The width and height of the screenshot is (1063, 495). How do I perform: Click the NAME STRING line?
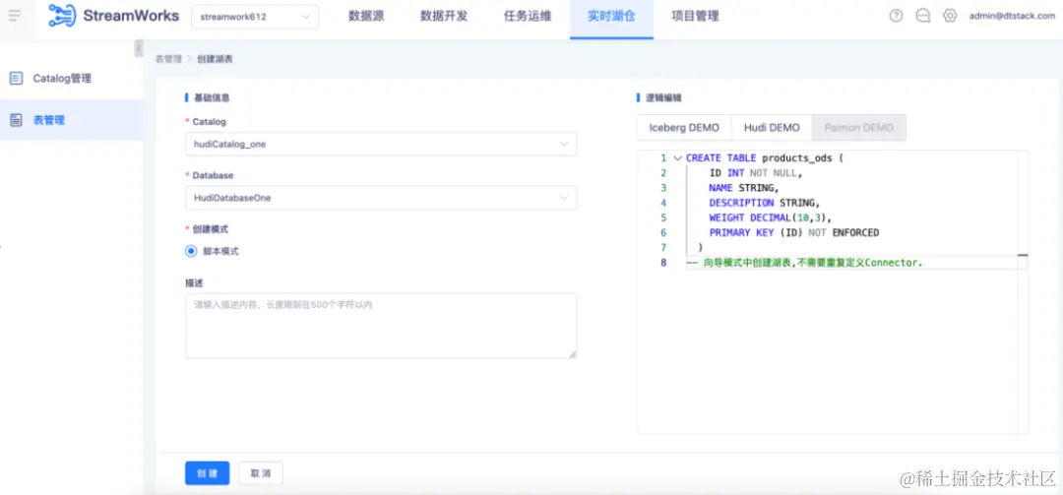744,188
